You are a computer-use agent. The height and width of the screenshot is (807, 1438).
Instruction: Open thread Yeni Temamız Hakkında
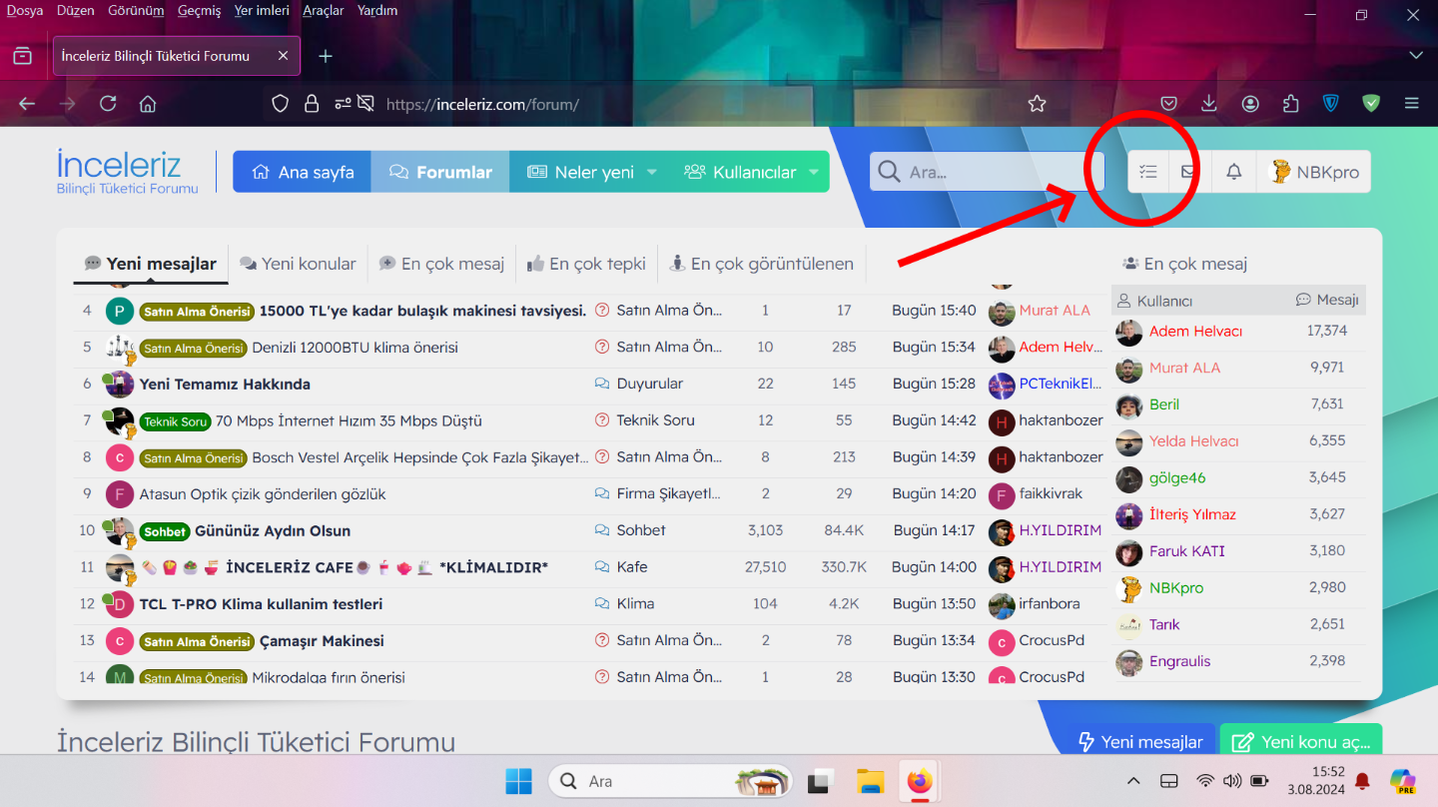(x=225, y=385)
